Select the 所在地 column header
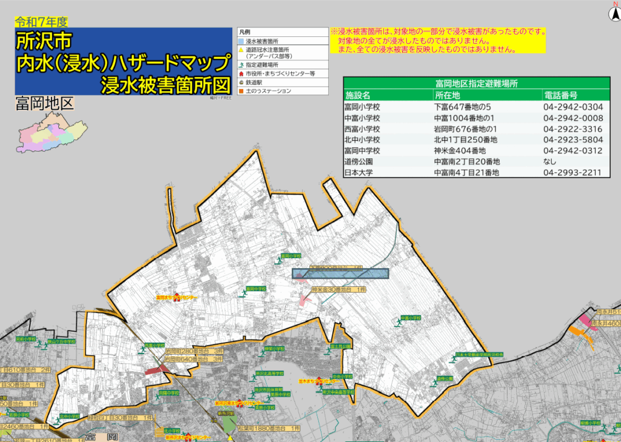 (448, 95)
